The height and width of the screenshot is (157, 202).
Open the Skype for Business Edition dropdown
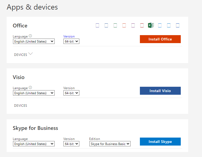(110, 144)
